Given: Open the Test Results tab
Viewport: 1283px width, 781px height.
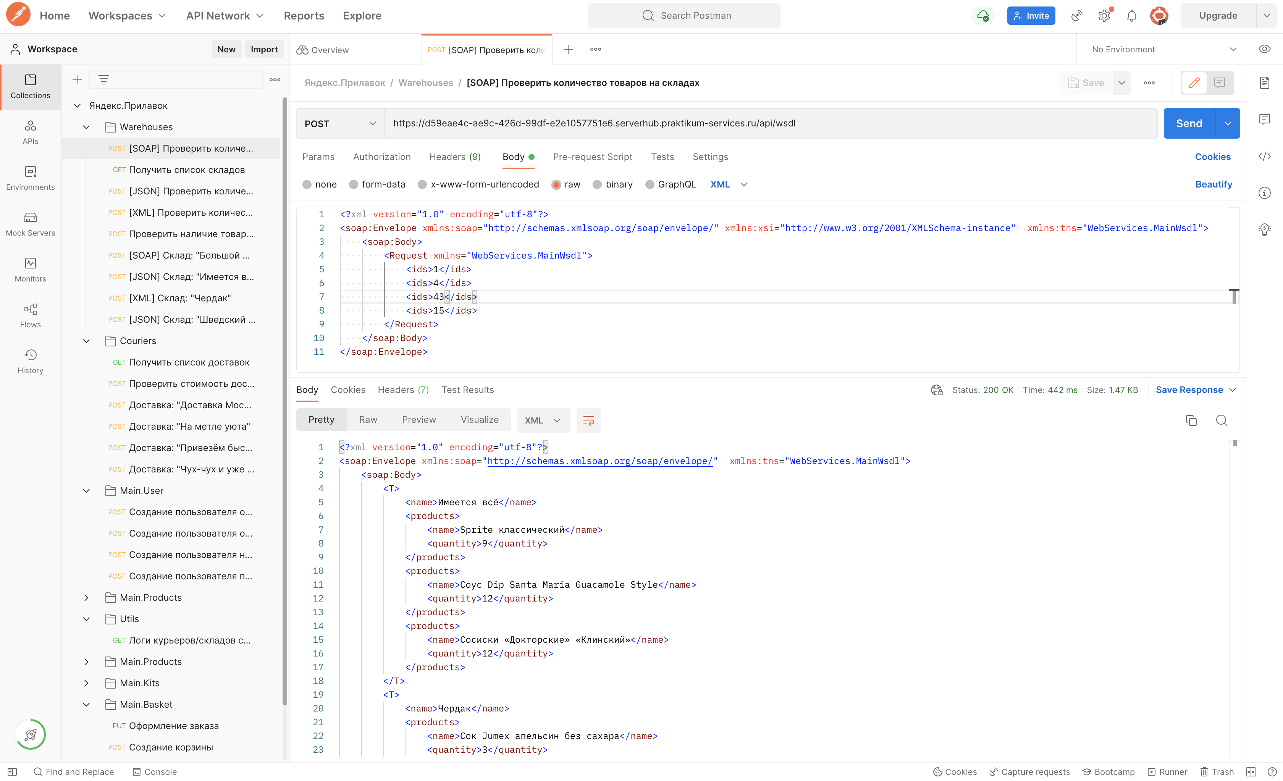Looking at the screenshot, I should point(468,390).
